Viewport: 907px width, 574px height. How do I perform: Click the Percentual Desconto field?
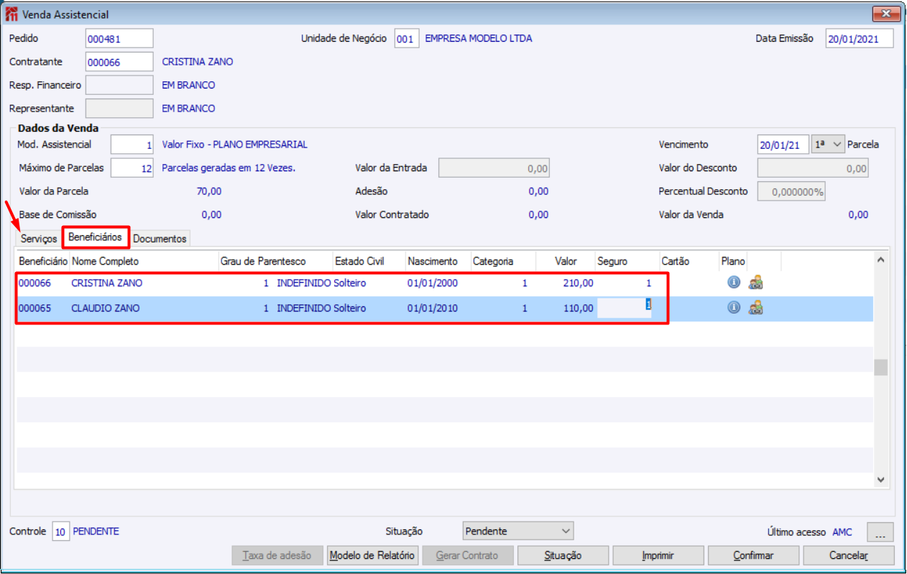point(791,191)
